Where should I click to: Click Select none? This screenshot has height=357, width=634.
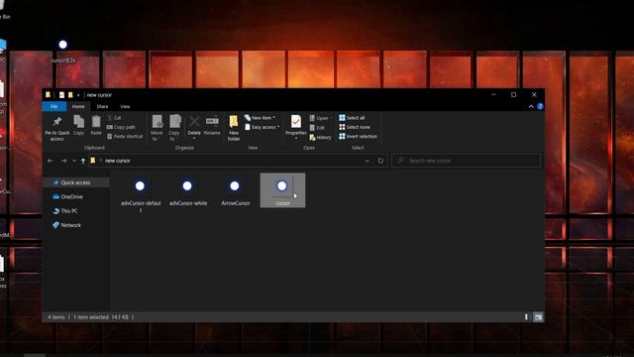click(355, 127)
